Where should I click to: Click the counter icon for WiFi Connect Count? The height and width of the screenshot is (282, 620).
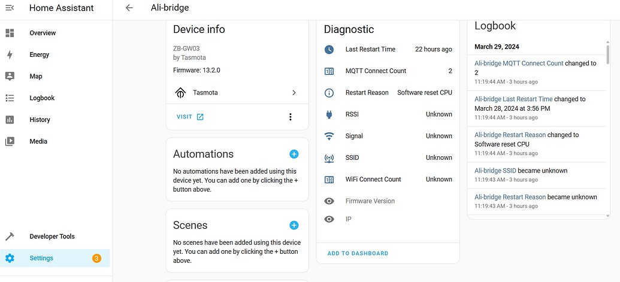(329, 180)
